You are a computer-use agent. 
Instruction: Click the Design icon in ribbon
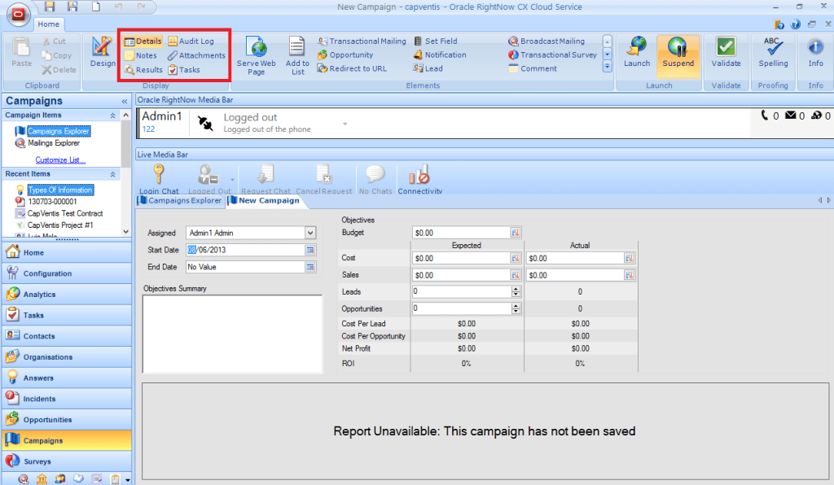pyautogui.click(x=103, y=52)
